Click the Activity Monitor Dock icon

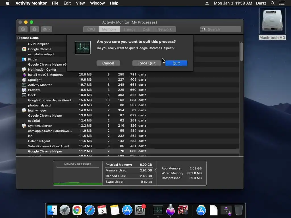tap(158, 210)
